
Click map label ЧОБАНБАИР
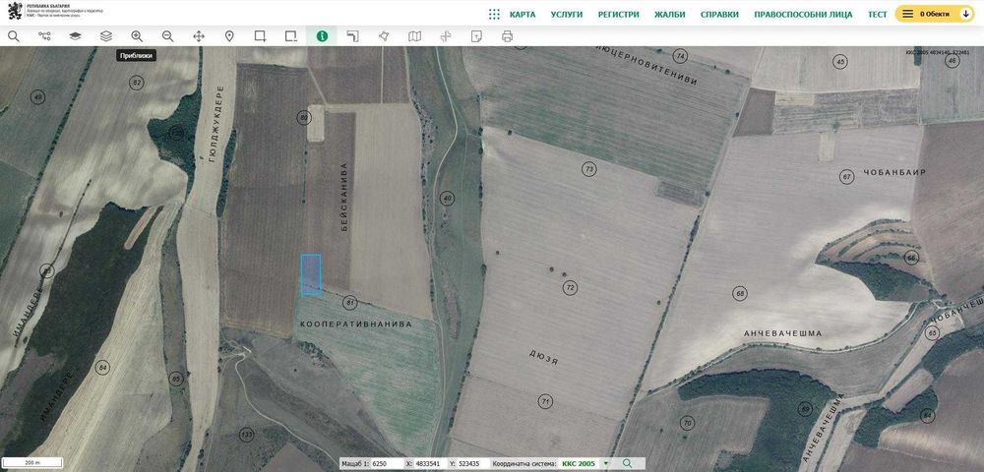point(894,172)
